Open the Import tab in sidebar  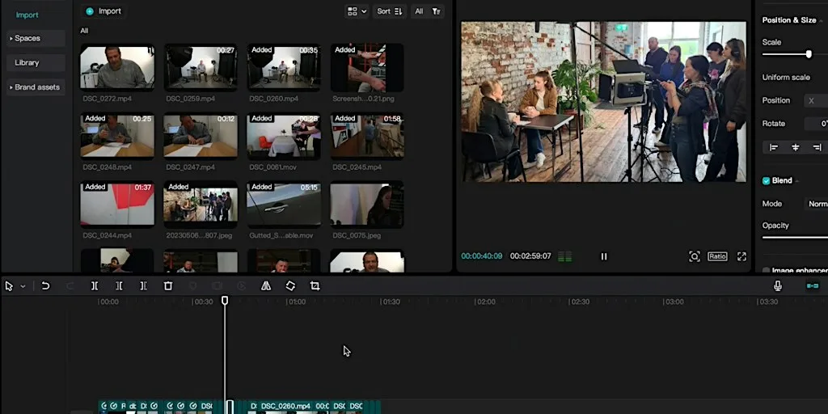click(x=27, y=15)
